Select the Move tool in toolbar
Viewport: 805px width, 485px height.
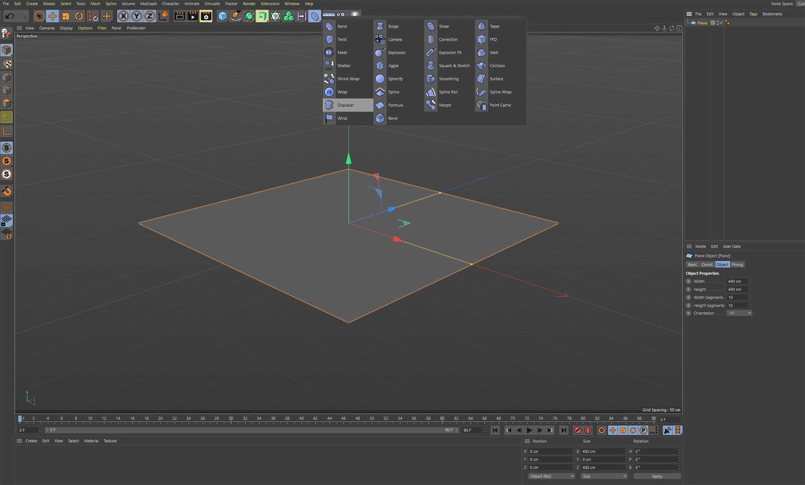click(x=52, y=16)
